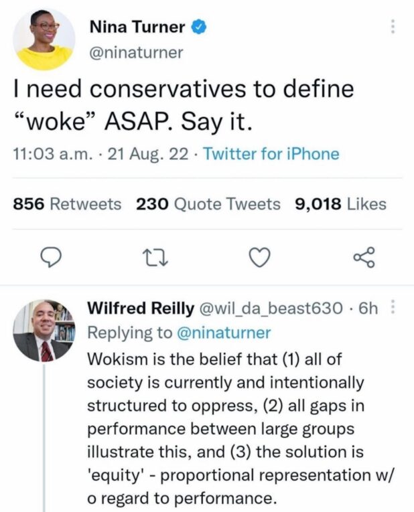The image size is (414, 512).
Task: Open Wilfred Reilly's Wokism reply text
Action: point(228,429)
